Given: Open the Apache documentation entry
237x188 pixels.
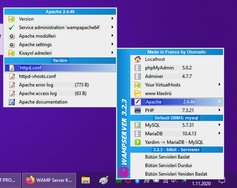Looking at the screenshot, I should coord(60,102).
